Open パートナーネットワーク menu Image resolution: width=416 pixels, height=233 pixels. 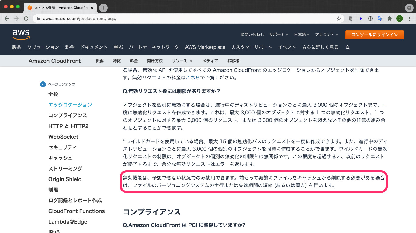(x=154, y=47)
